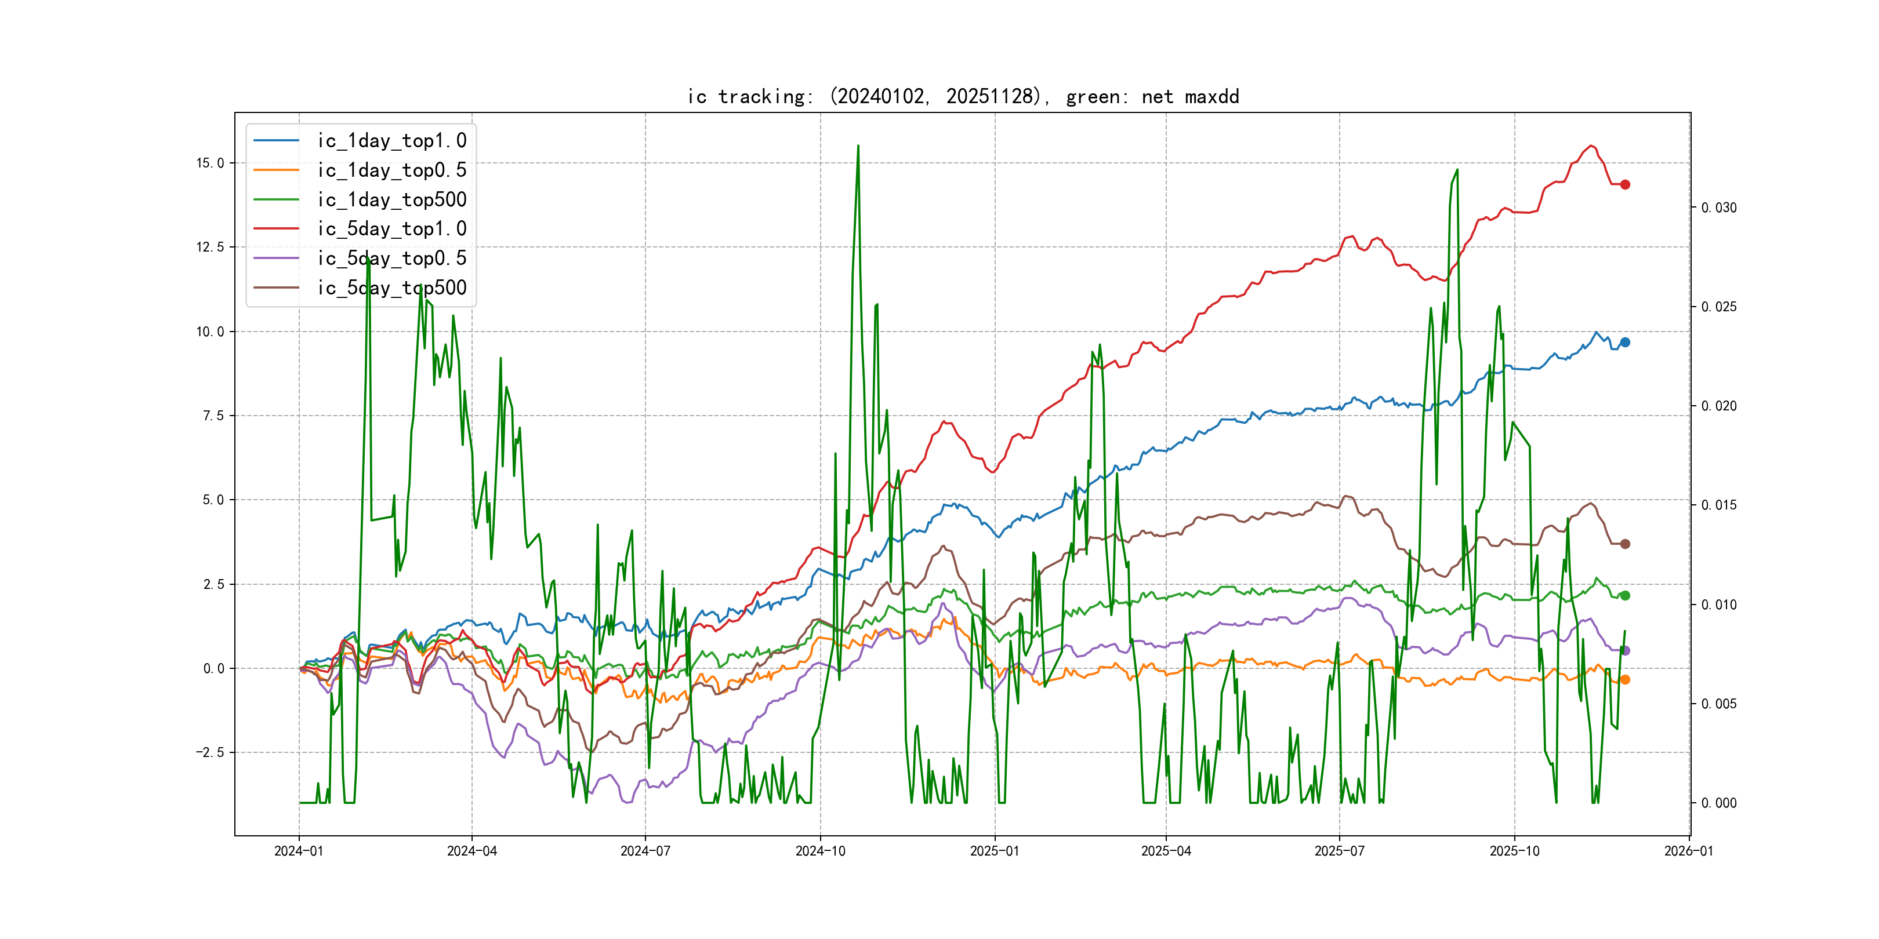Click the 2024-10 x-axis tick label
The height and width of the screenshot is (939, 1879).
tap(820, 851)
